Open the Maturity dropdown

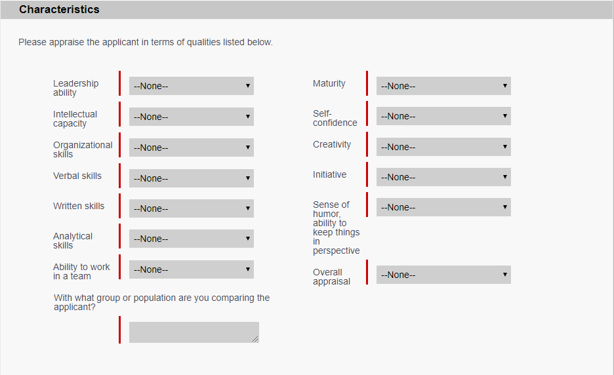[x=443, y=86]
